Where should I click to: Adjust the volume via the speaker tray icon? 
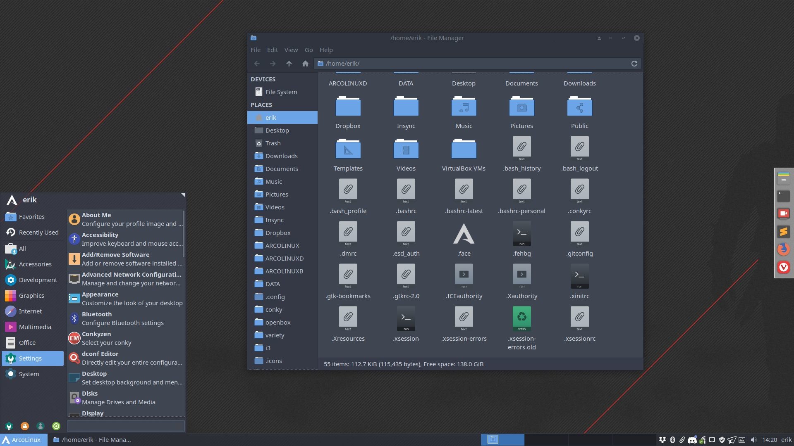coord(754,440)
